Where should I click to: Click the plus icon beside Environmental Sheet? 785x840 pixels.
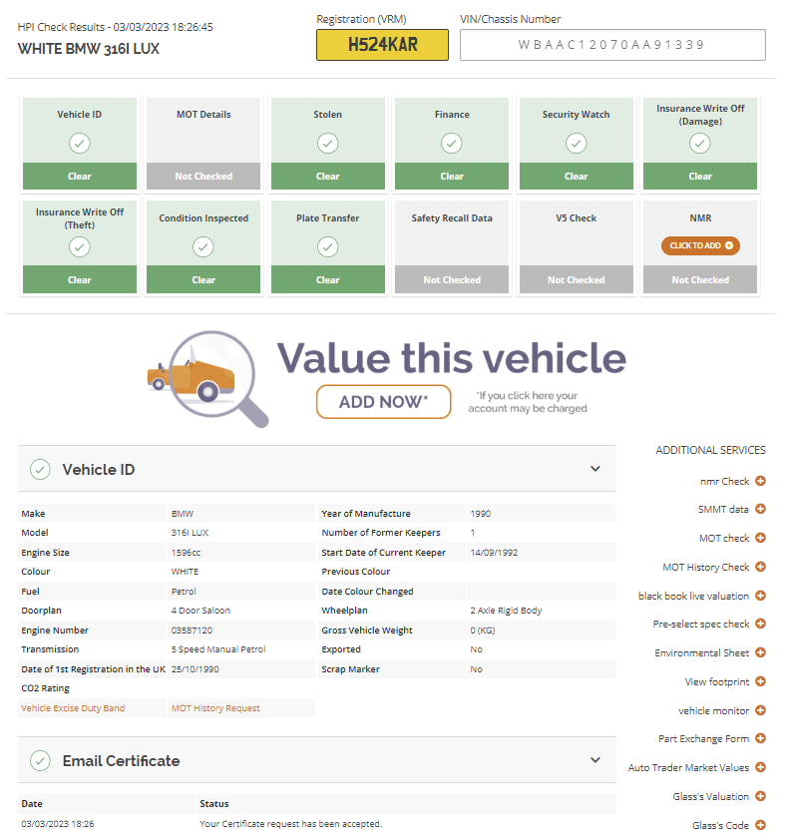click(760, 652)
